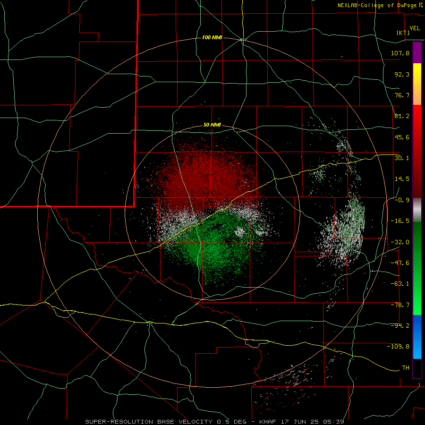This screenshot has width=425, height=425.
Task: Click the 14.5 velocity scale value
Action: [x=402, y=179]
